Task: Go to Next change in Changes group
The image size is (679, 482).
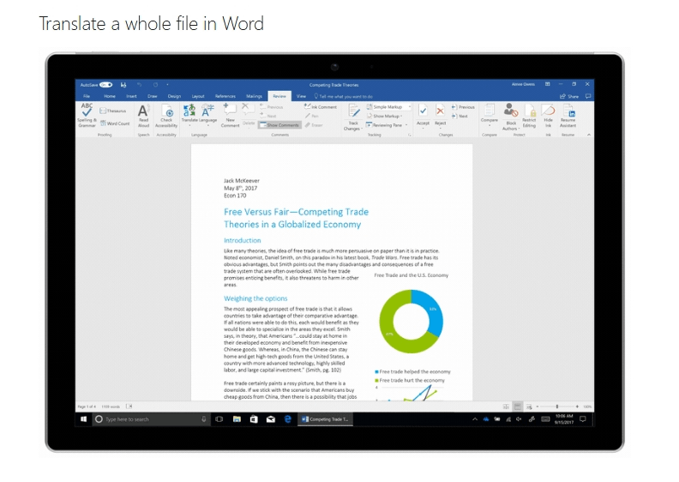Action: point(460,116)
